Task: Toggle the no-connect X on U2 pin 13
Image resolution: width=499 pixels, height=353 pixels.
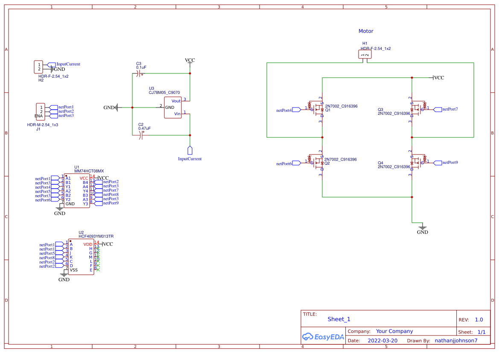Action: 98,248
